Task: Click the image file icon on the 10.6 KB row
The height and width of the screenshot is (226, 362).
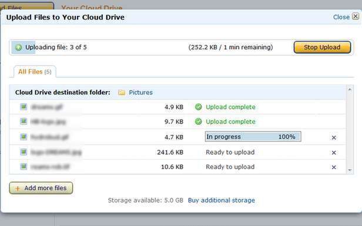Action: [24, 166]
